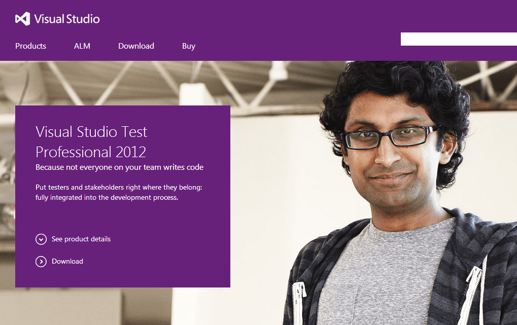
Task: Follow the See product details link
Action: click(81, 239)
